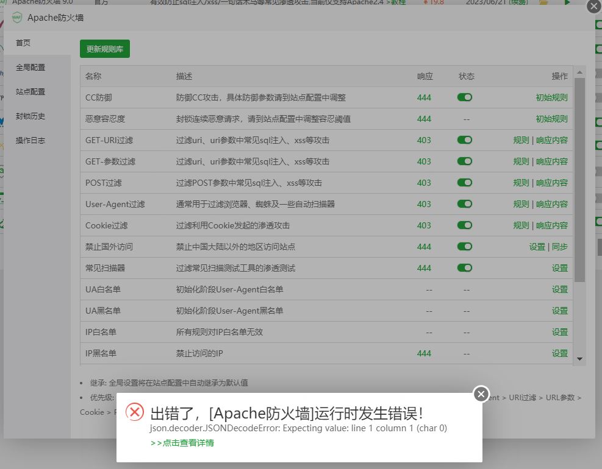The width and height of the screenshot is (602, 469).
Task: Click response code 403 in POST过滤 row
Action: tap(425, 183)
